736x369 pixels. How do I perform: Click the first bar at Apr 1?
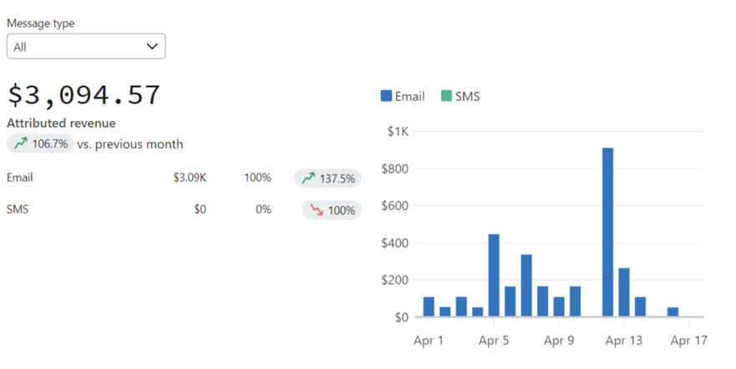click(x=429, y=306)
